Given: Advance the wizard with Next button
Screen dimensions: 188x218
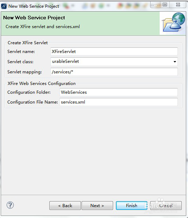Looking at the screenshot, I should click(x=97, y=205).
